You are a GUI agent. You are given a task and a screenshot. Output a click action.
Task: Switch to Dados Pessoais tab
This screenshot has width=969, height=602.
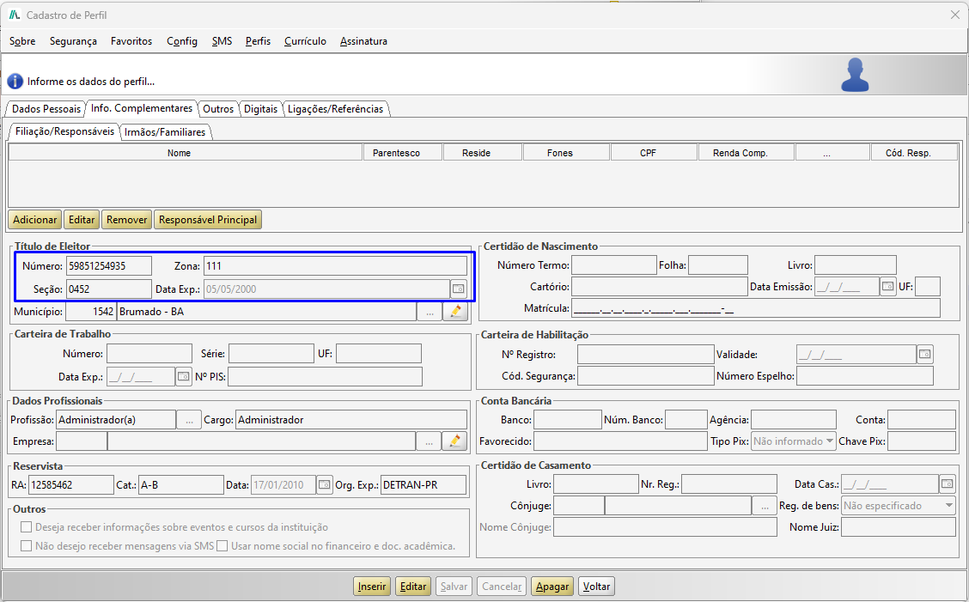[x=46, y=109]
